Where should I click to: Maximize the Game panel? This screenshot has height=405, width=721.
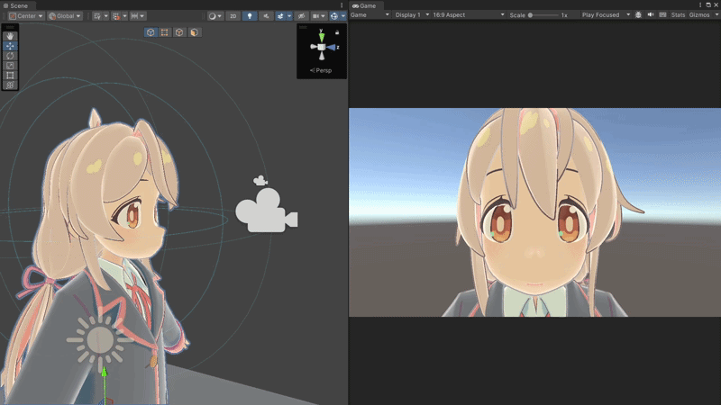708,5
